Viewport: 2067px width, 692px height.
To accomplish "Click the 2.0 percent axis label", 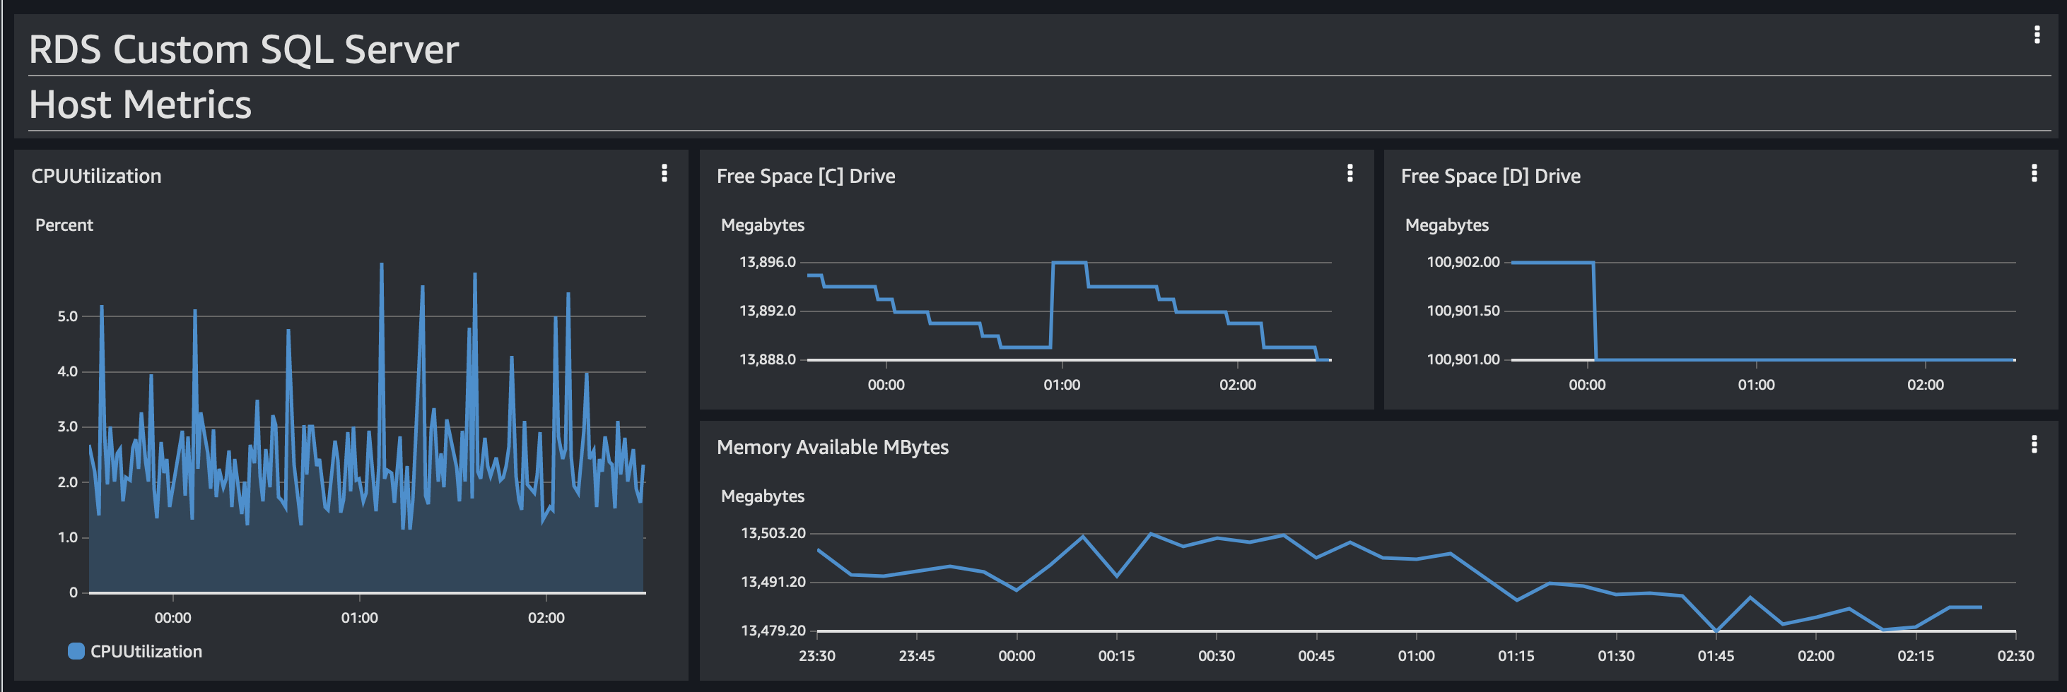I will coord(67,483).
